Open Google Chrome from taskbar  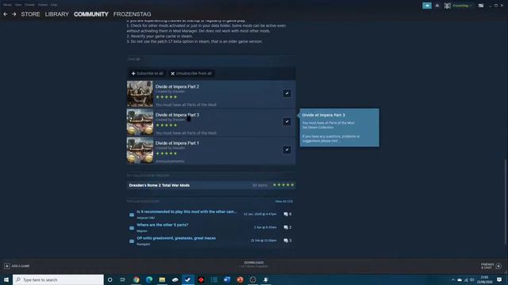pyautogui.click(x=136, y=279)
